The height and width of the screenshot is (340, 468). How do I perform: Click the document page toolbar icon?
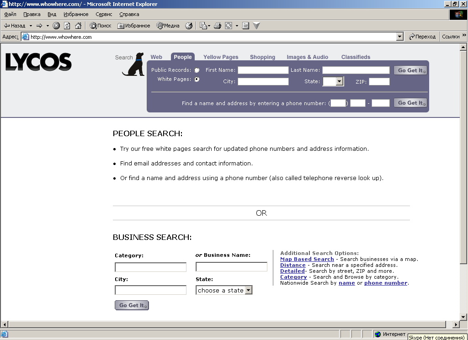[245, 26]
